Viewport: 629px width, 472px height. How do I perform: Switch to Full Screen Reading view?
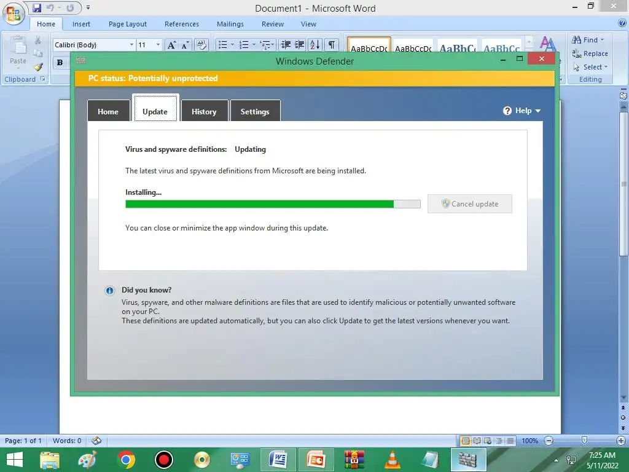pyautogui.click(x=477, y=441)
